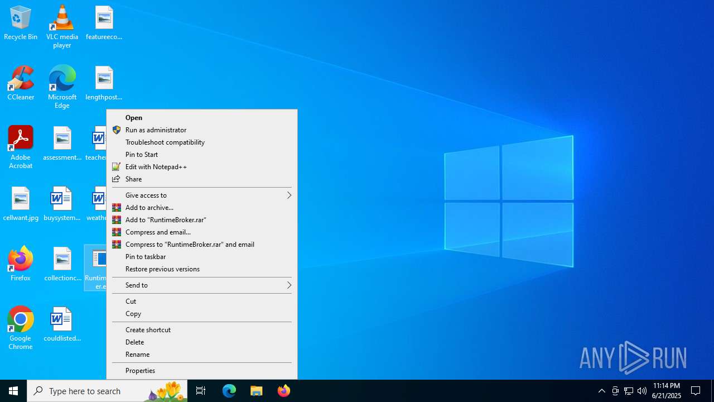
Task: Open Task View from taskbar
Action: (x=201, y=391)
